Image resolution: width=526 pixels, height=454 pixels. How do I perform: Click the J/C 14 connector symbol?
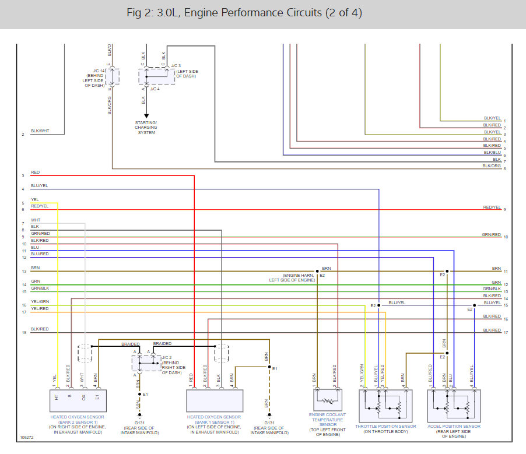[113, 77]
